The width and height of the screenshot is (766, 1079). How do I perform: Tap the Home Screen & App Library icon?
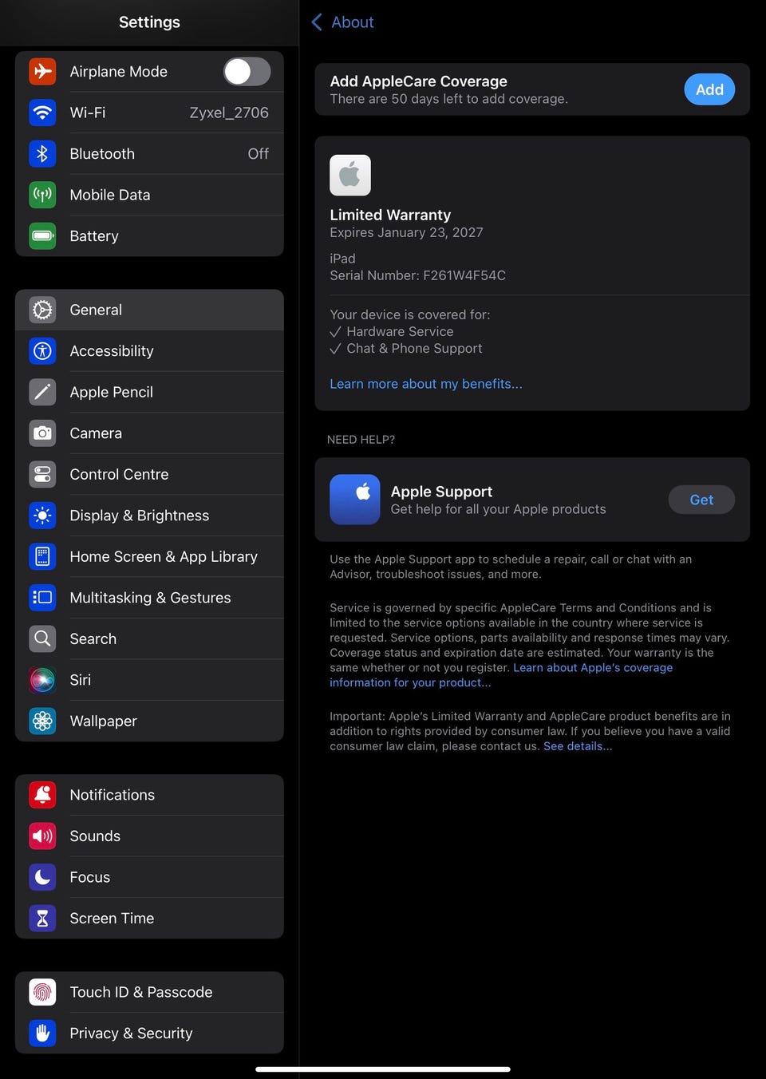(x=43, y=556)
